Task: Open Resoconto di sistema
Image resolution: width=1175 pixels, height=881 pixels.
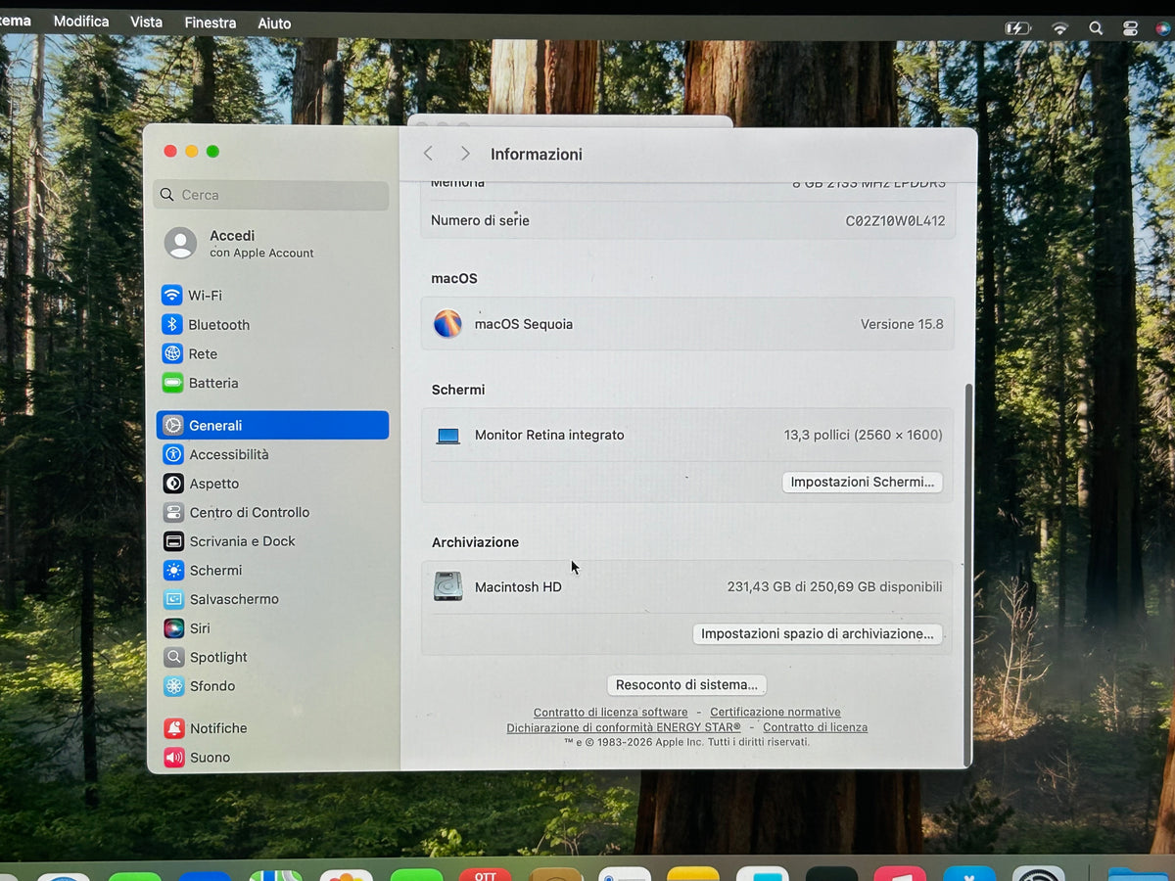Action: pos(686,684)
